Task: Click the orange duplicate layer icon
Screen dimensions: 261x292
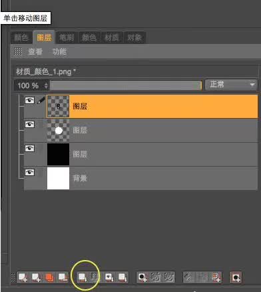Action: click(x=49, y=277)
